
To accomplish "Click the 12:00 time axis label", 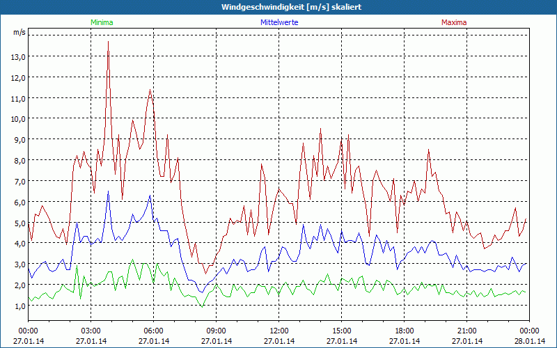I will tap(278, 331).
